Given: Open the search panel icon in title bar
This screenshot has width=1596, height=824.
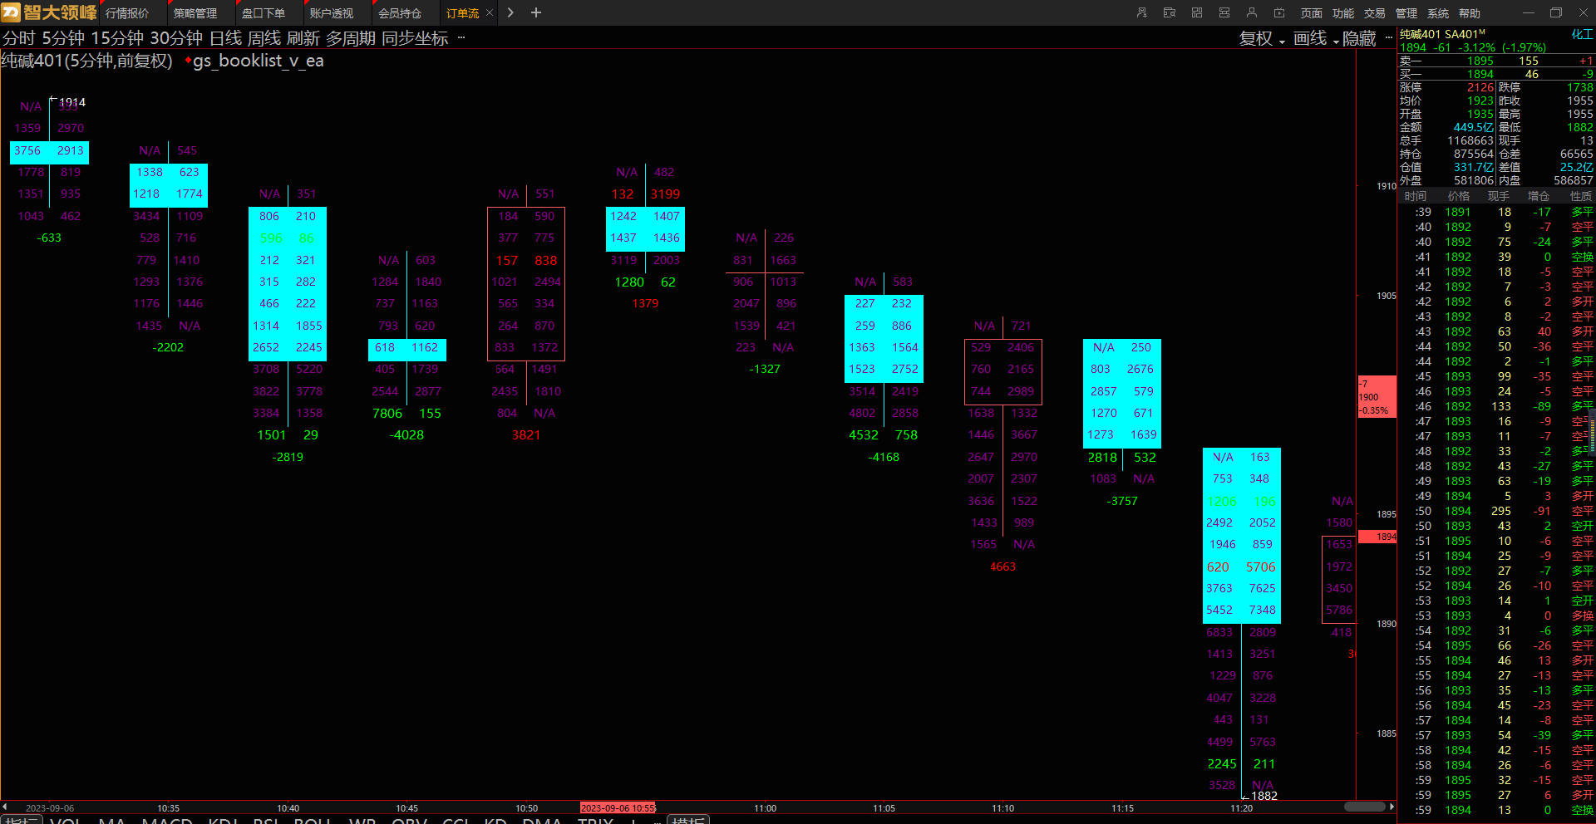Looking at the screenshot, I should pos(1170,12).
